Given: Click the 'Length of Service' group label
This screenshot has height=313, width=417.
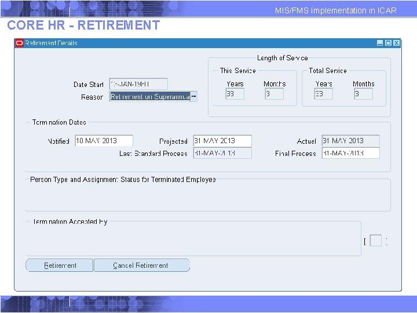Looking at the screenshot, I should pyautogui.click(x=283, y=58).
